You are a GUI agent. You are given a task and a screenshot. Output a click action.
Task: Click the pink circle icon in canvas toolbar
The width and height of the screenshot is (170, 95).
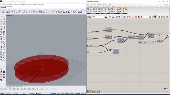coord(136,17)
